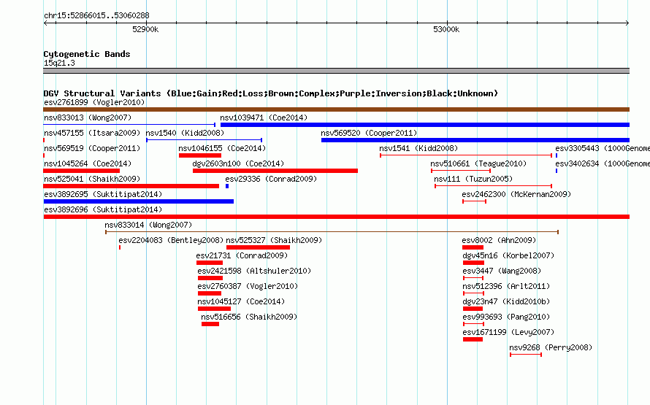Click nsv525327 (Shaikh2009) label
650x405 pixels.
click(274, 240)
